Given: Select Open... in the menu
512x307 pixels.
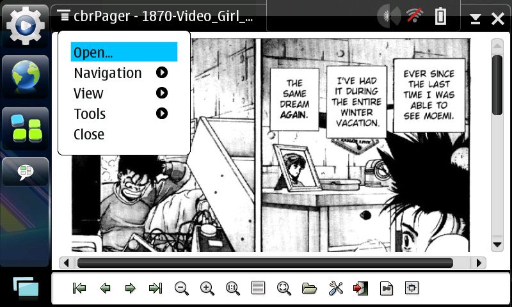Looking at the screenshot, I should pyautogui.click(x=124, y=52).
